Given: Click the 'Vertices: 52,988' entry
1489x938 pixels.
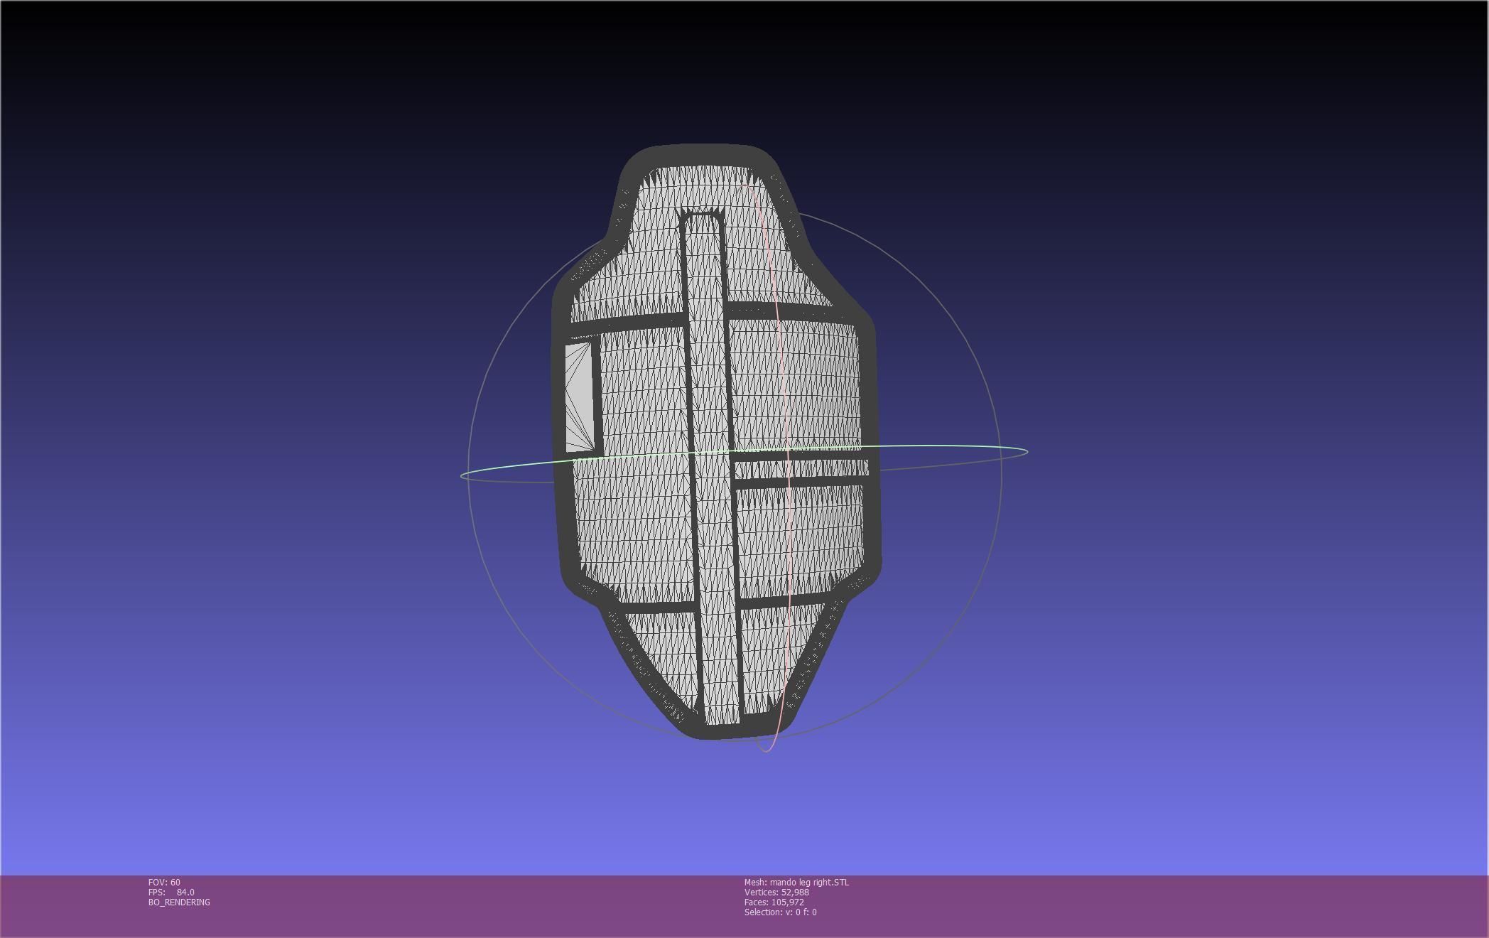Looking at the screenshot, I should (776, 892).
